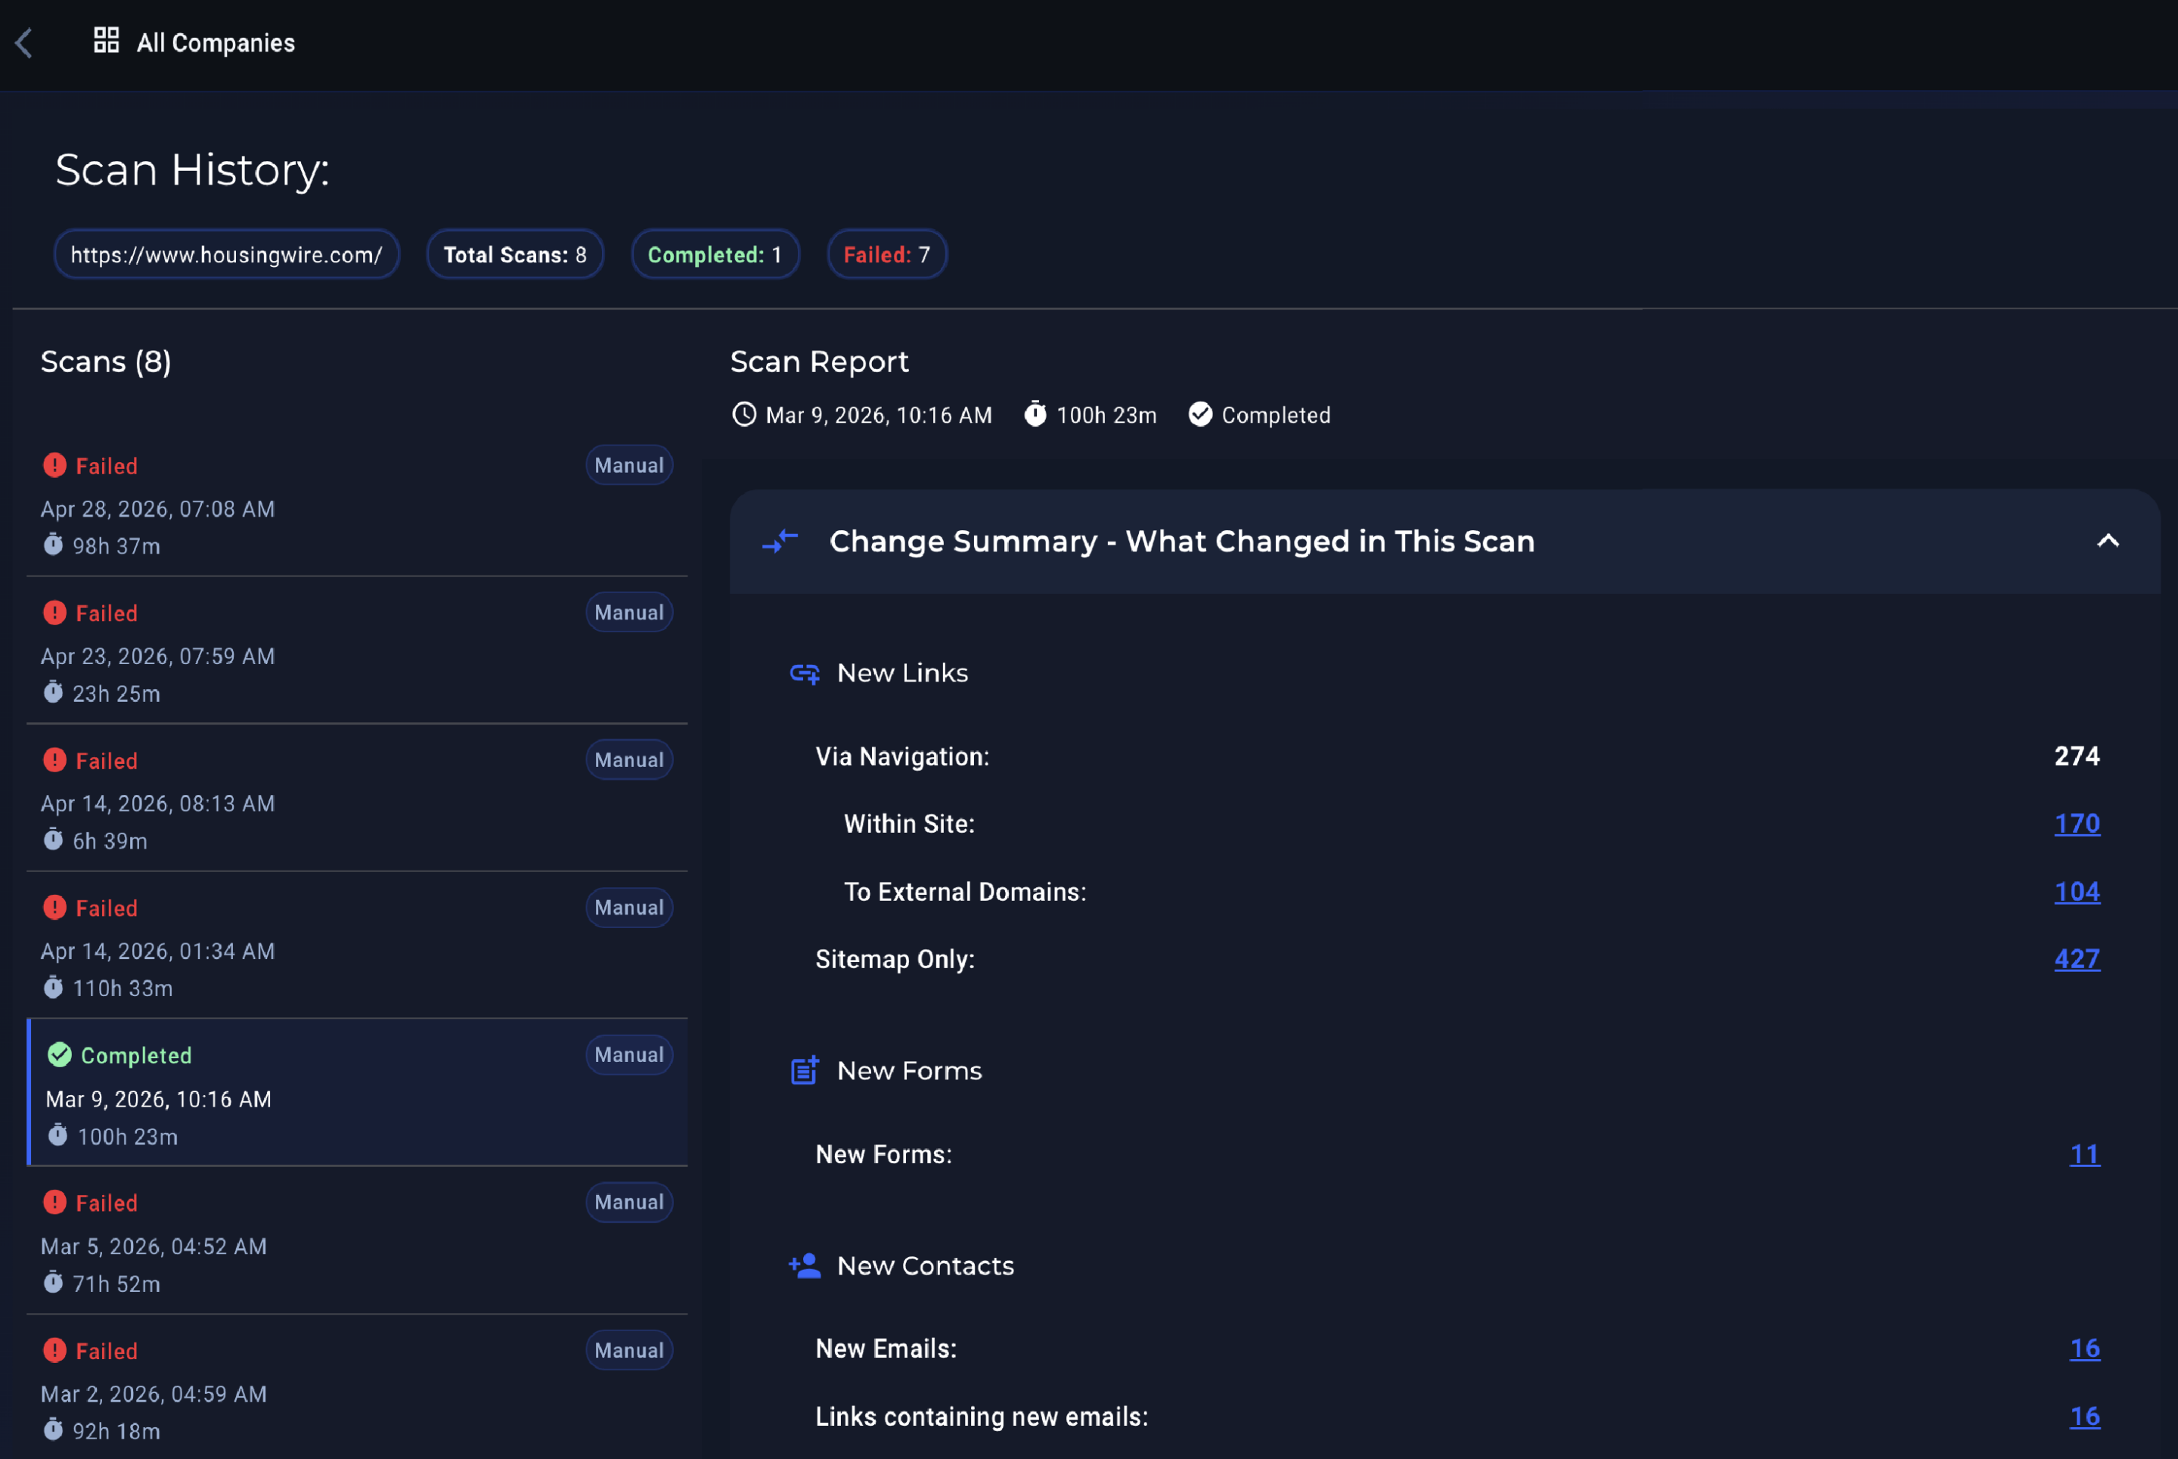Screen dimensions: 2178x1459
Task: Click the housingwire.com URL chip
Action: 226,254
